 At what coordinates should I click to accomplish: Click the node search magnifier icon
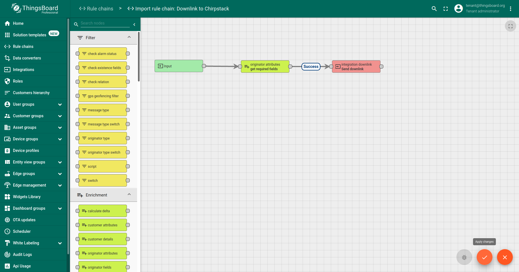(x=76, y=25)
